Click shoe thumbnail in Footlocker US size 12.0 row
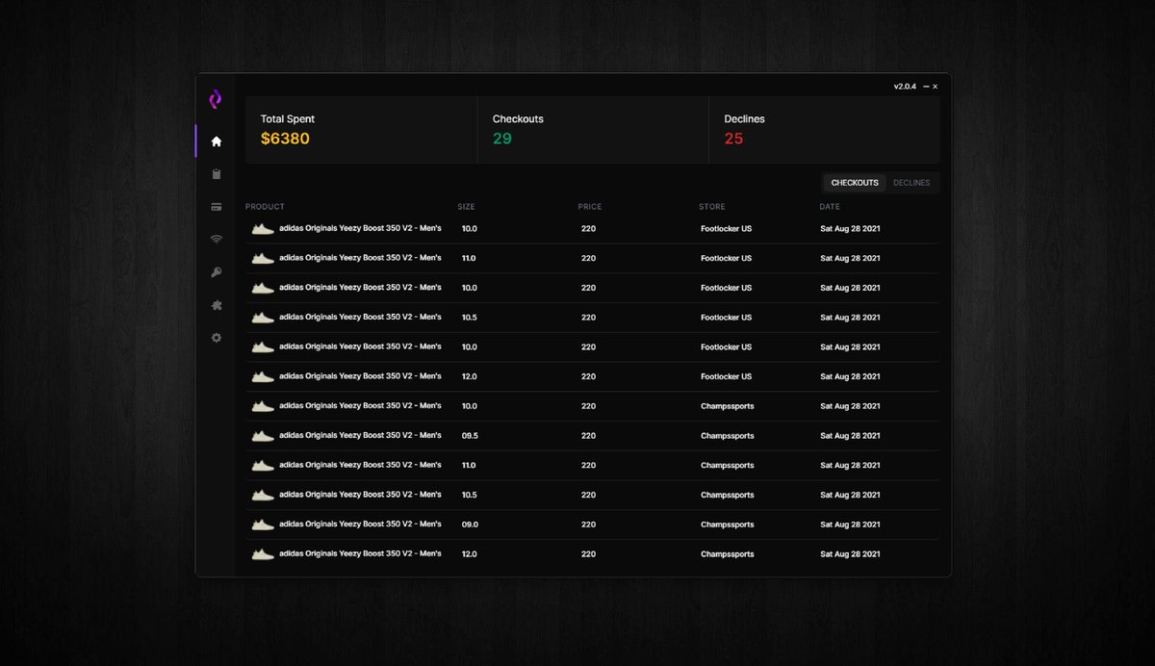 pyautogui.click(x=263, y=376)
